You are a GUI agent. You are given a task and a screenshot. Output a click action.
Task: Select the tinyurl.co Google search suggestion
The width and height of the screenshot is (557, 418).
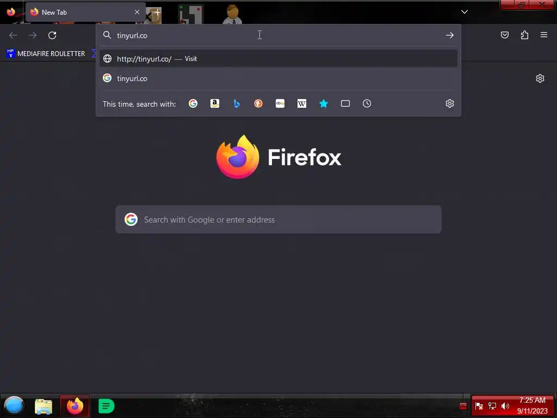[278, 78]
